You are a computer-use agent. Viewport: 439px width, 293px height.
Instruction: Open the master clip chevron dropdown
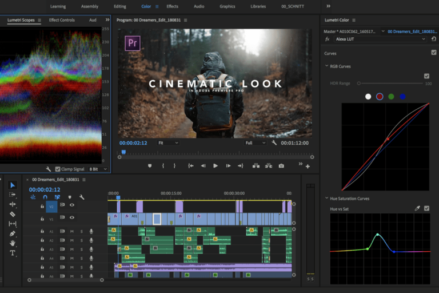pos(383,31)
